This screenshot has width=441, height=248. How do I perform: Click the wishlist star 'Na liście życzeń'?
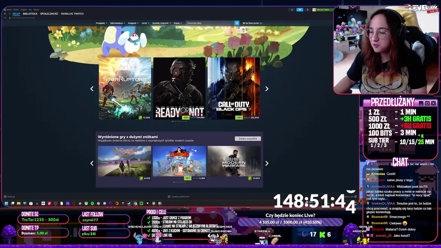tap(253, 23)
